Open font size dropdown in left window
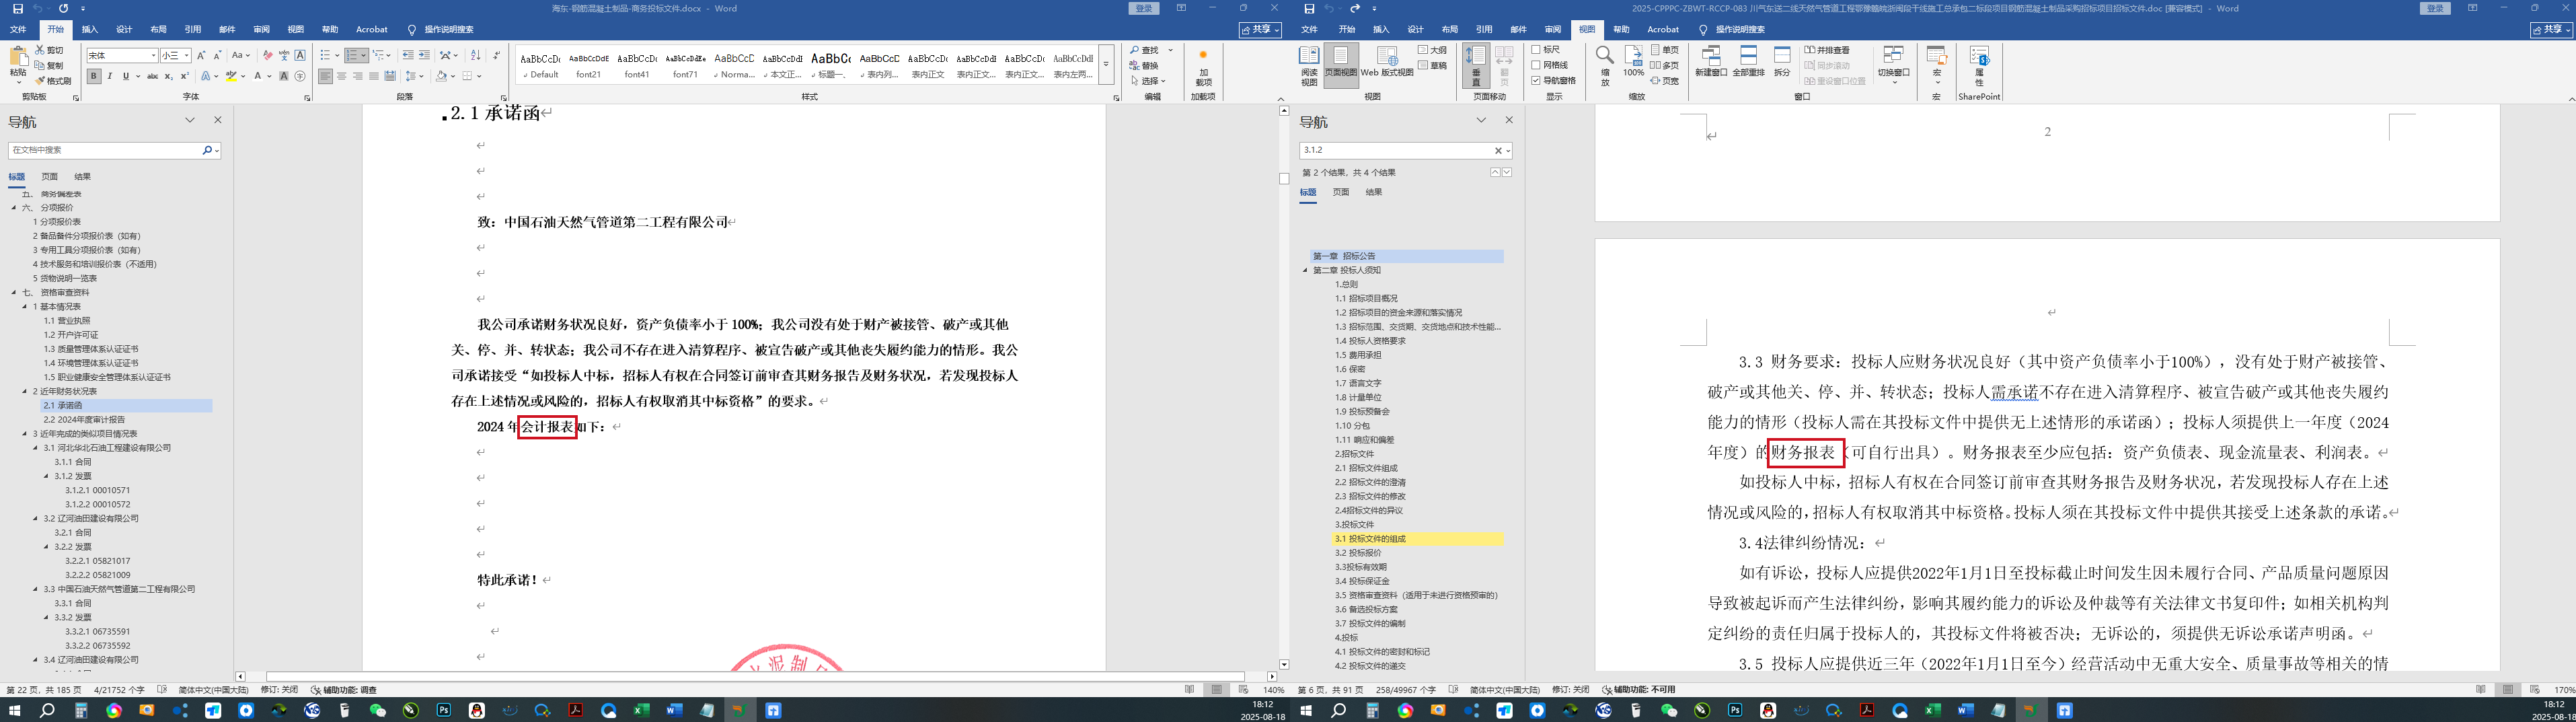Viewport: 2576px width, 722px height. tap(186, 55)
